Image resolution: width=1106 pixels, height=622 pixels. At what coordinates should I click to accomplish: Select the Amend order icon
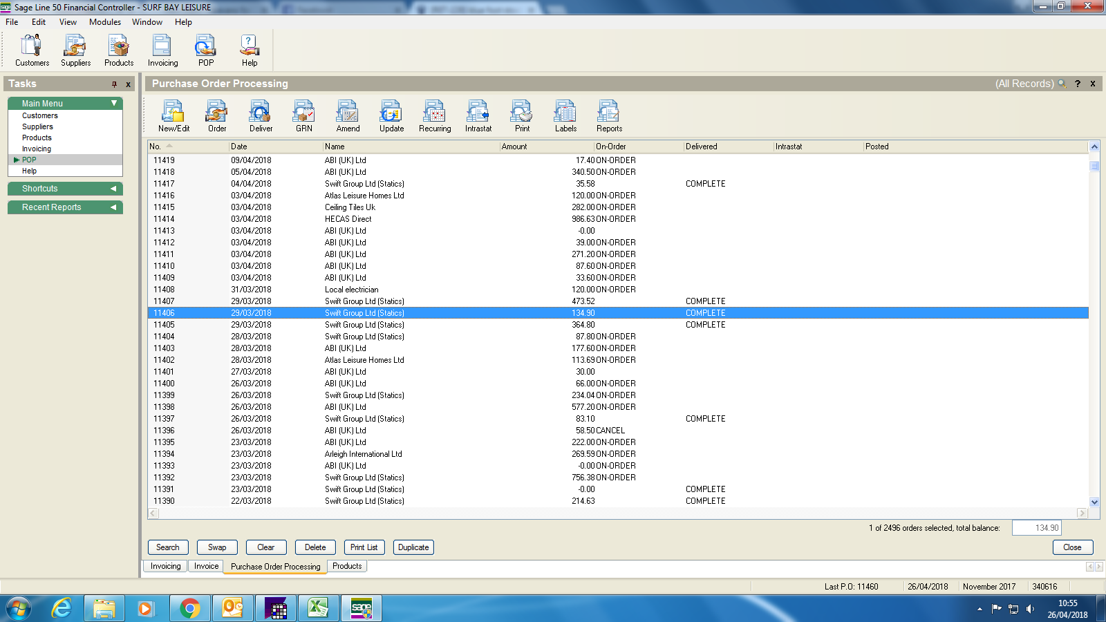click(x=348, y=115)
